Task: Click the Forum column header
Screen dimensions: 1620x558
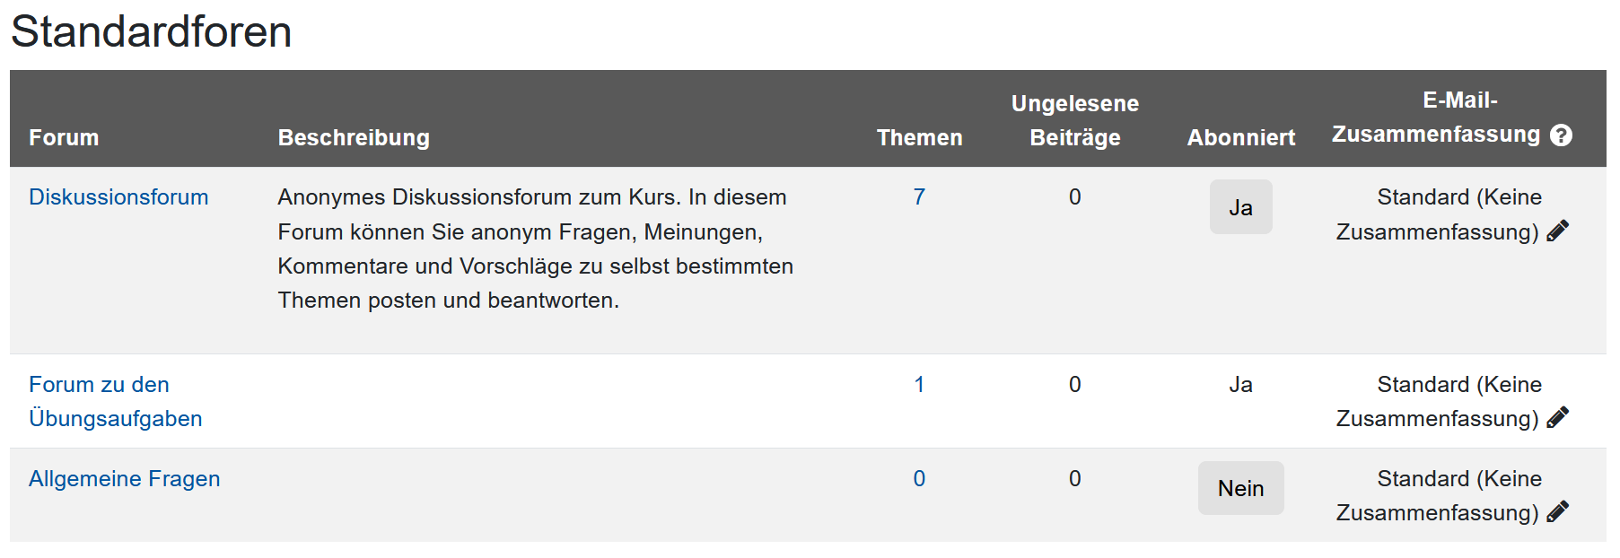Action: click(x=64, y=137)
